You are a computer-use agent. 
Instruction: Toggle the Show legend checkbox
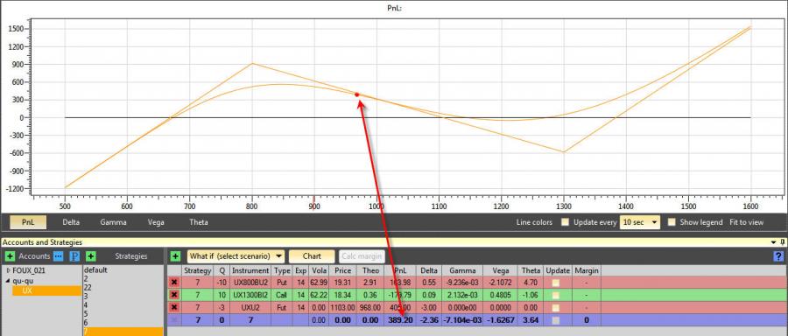(672, 222)
